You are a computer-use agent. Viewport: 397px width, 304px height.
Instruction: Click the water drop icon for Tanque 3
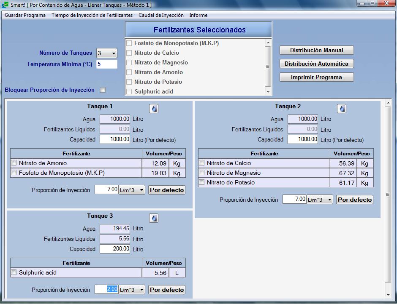pos(154,218)
